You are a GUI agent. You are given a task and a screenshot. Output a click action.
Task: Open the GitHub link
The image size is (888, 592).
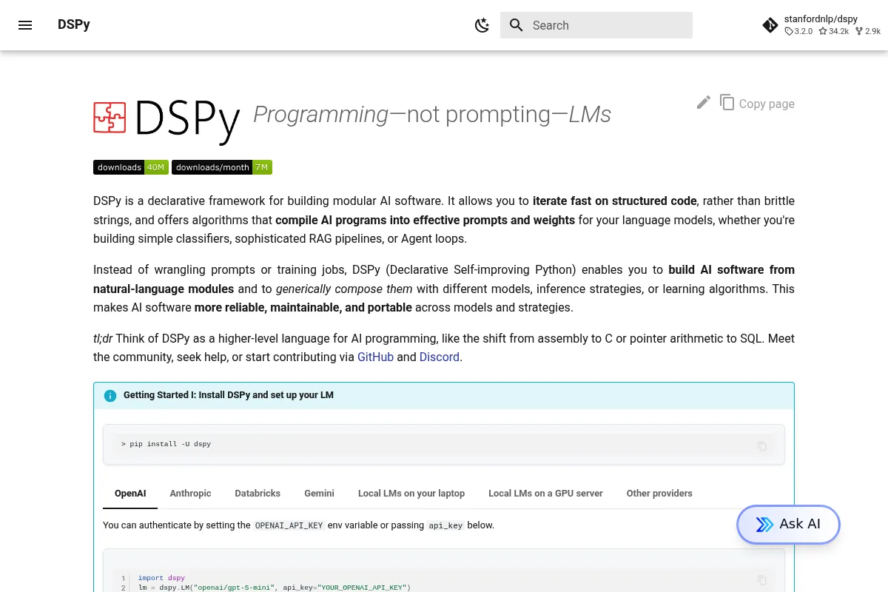[x=375, y=357]
